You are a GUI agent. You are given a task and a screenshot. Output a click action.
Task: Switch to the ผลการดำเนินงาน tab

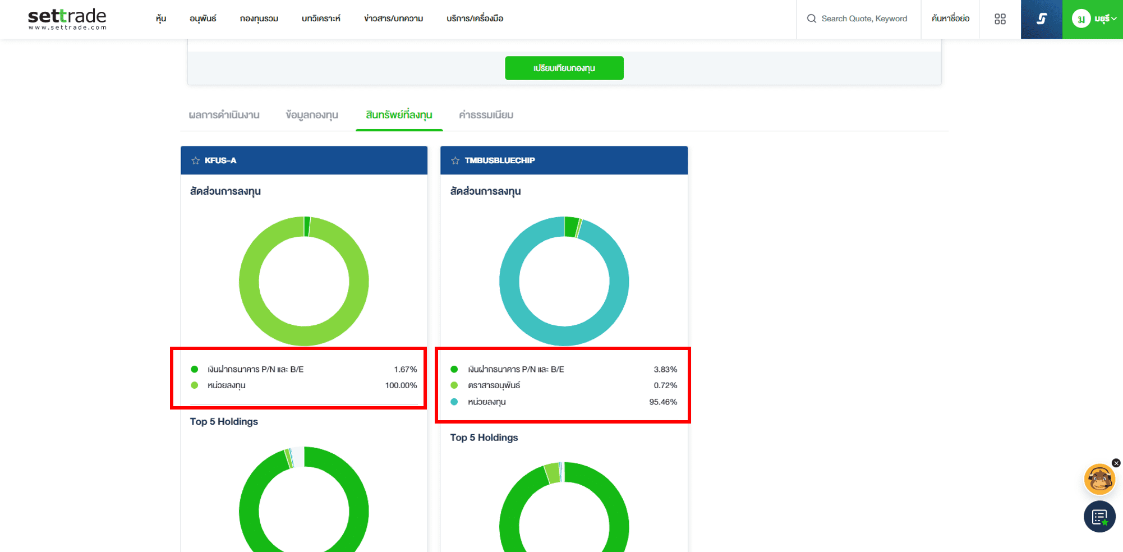pyautogui.click(x=224, y=115)
